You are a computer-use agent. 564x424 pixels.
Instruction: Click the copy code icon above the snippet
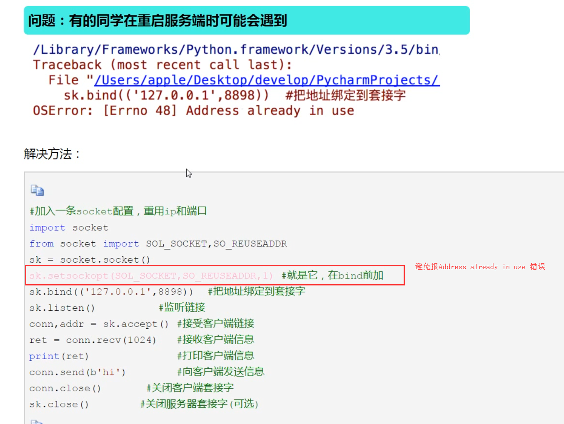[x=37, y=190]
